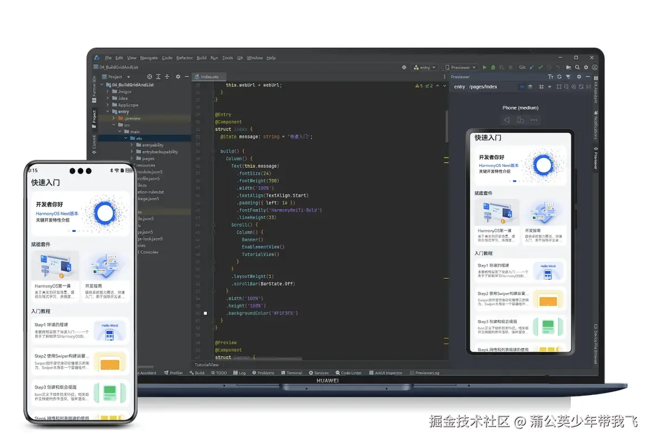
Task: Reset preview to 1:1 scale
Action: (x=588, y=87)
